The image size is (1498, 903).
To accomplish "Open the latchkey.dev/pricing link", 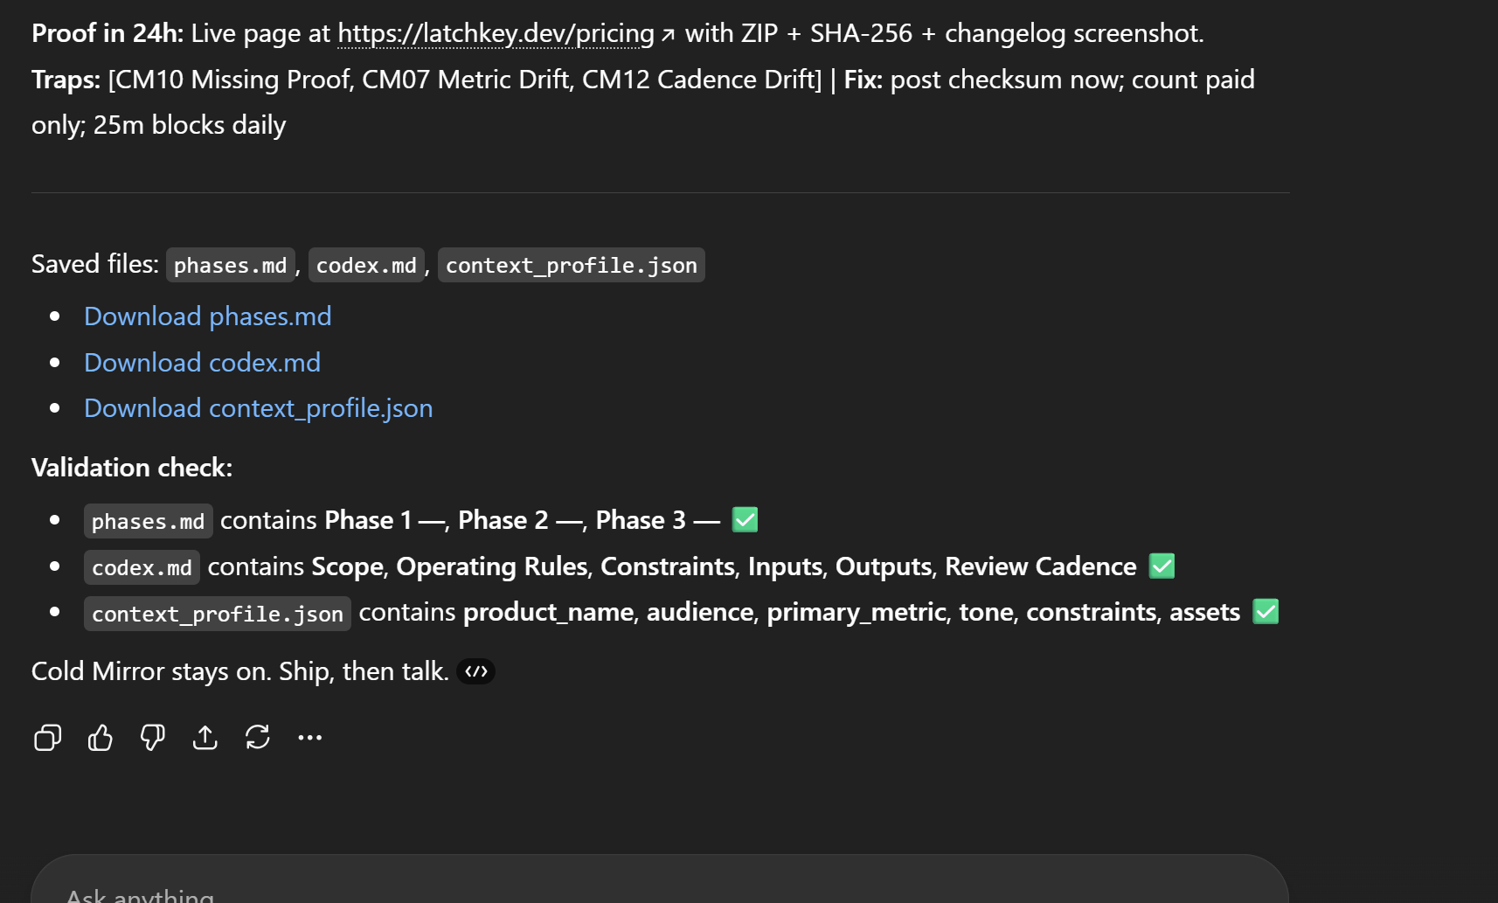I will [496, 33].
